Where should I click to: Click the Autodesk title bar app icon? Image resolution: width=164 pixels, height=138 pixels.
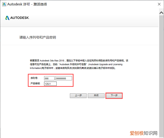(4, 4)
